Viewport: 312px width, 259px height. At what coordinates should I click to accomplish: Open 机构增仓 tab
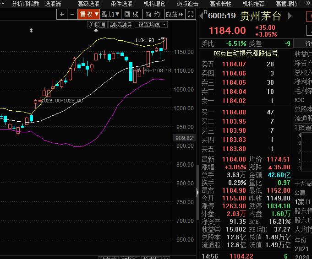click(x=154, y=4)
